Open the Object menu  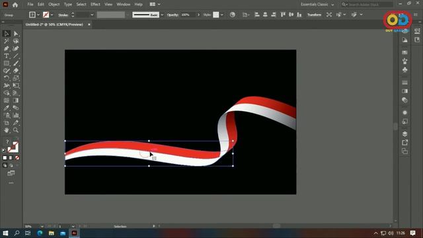(x=54, y=5)
